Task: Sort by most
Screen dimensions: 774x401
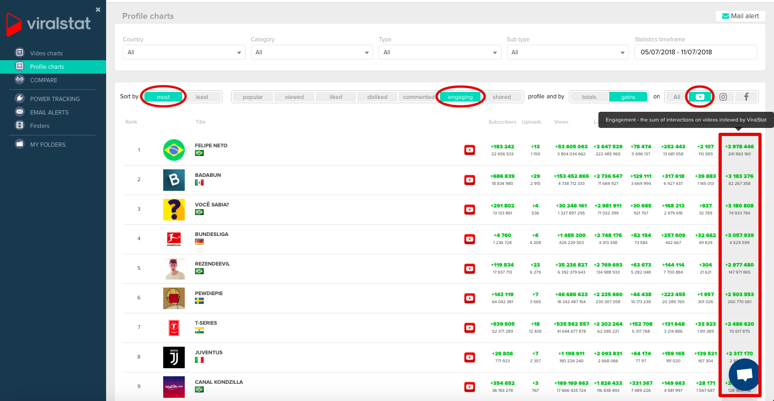Action: point(163,97)
